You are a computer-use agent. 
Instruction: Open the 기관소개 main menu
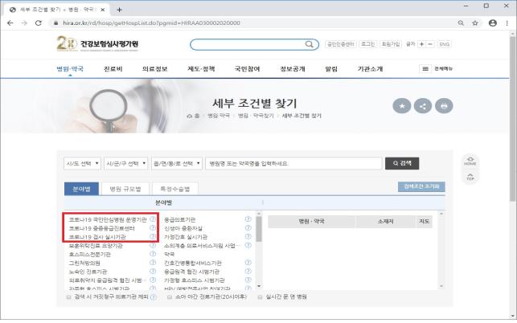pos(371,69)
